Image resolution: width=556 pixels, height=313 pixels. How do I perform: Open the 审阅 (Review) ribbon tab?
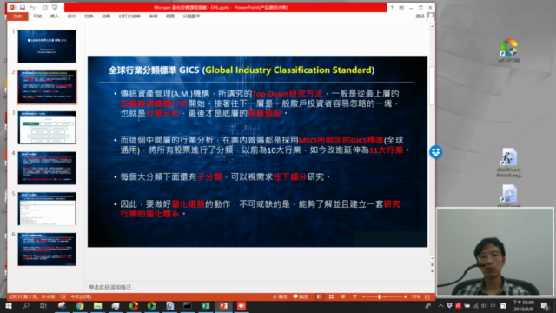[x=153, y=17]
